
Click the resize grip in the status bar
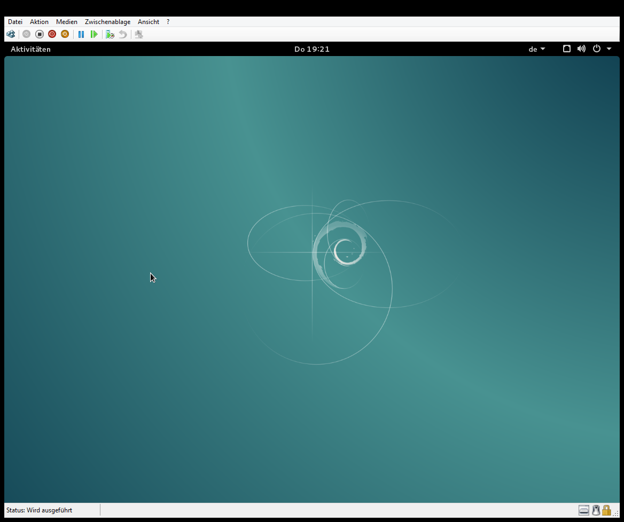[x=616, y=513]
